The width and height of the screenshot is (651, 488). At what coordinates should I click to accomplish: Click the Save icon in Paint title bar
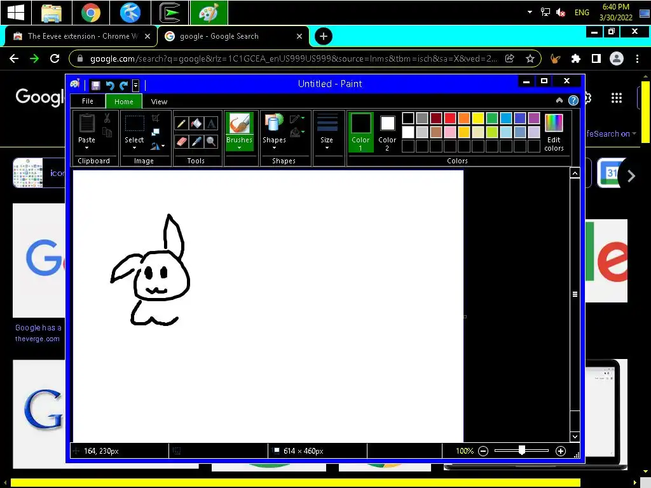pos(95,86)
